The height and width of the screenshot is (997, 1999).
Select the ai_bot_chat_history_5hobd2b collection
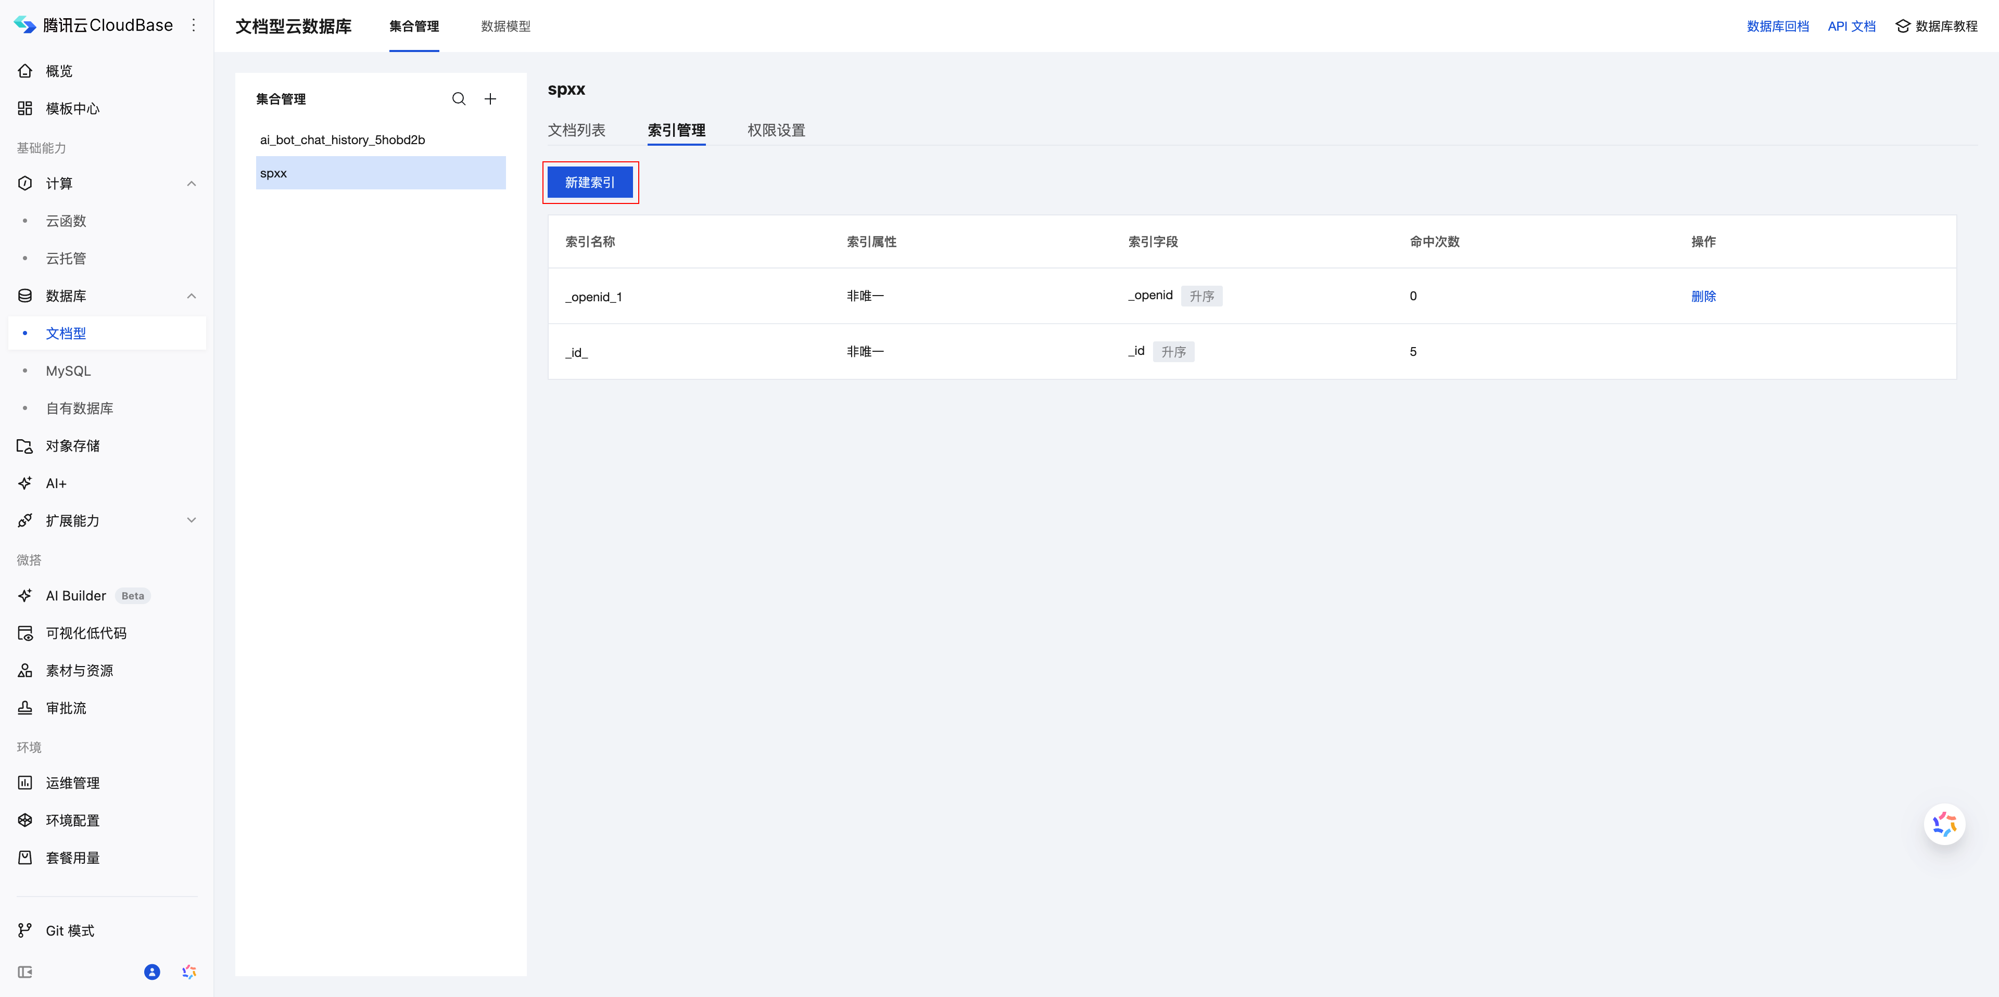(x=380, y=139)
